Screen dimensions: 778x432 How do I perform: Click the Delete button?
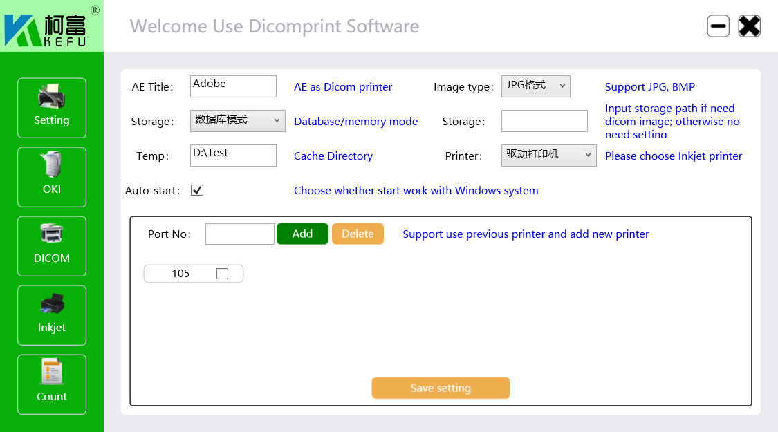point(358,234)
